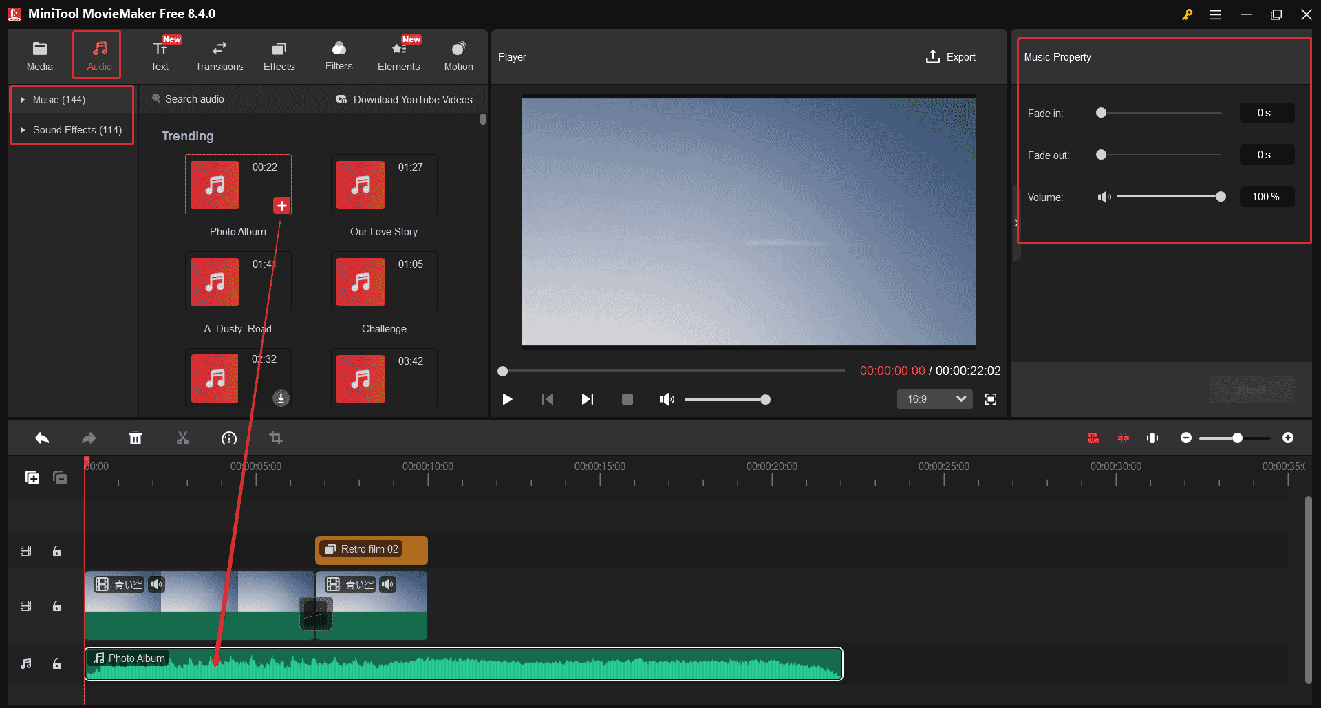Open the hamburger menu in title bar
This screenshot has height=708, width=1321.
[1216, 14]
